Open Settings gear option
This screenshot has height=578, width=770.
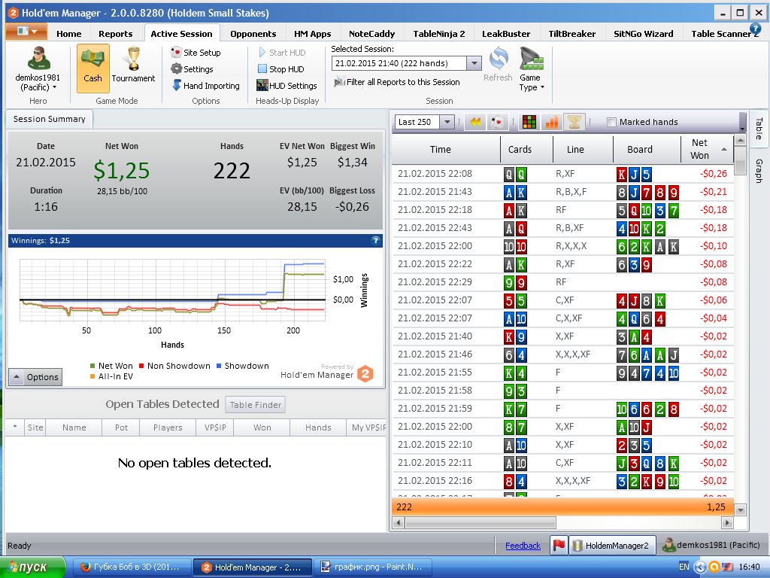[192, 68]
